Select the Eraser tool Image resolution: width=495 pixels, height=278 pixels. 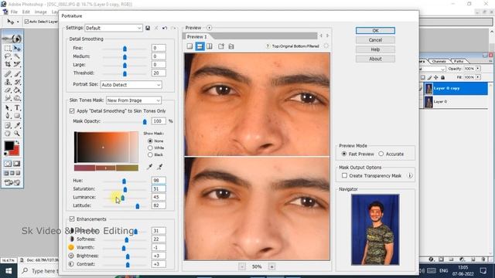(x=8, y=90)
